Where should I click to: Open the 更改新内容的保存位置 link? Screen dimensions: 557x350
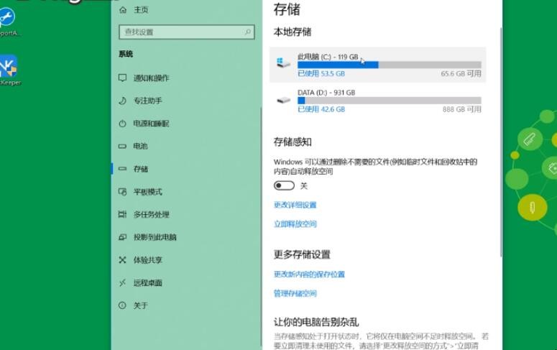[309, 275]
